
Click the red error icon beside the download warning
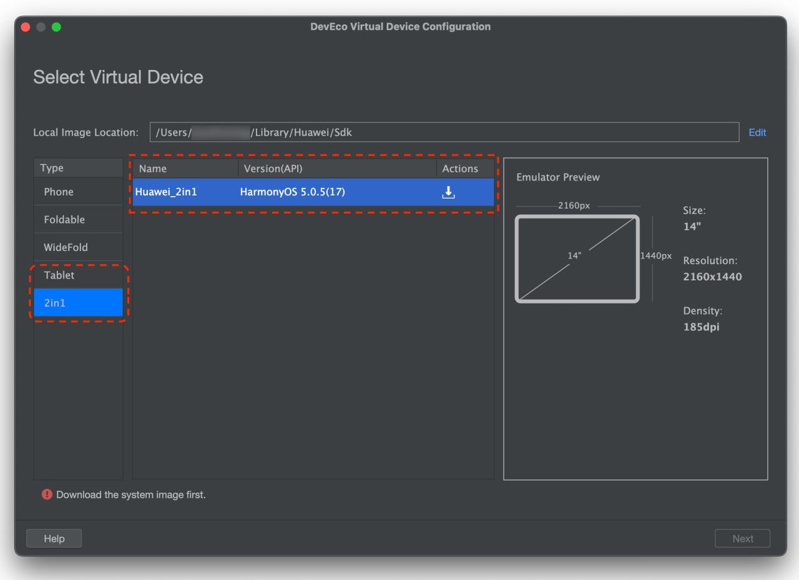(47, 494)
